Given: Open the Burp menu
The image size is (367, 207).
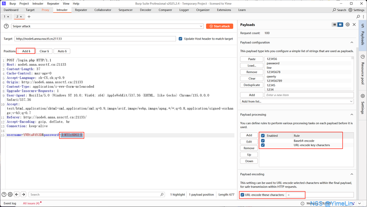Looking at the screenshot, I should tap(13, 3).
